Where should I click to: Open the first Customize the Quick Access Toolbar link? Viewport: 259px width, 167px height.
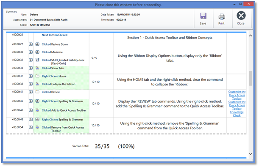click(x=237, y=95)
